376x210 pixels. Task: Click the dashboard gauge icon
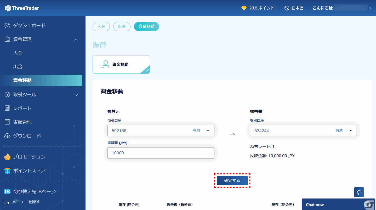[x=7, y=25]
